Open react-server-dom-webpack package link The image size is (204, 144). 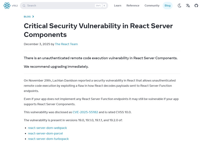point(47,128)
